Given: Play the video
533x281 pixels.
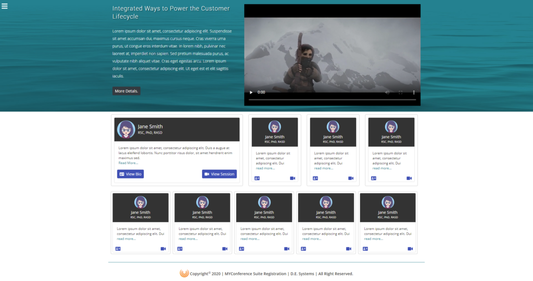Looking at the screenshot, I should click(x=251, y=93).
